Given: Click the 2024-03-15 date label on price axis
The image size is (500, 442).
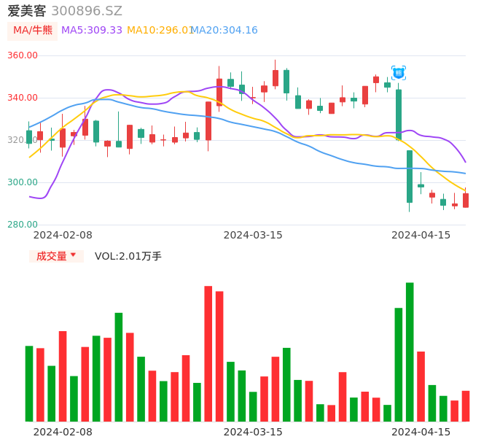Looking at the screenshot, I should [253, 235].
